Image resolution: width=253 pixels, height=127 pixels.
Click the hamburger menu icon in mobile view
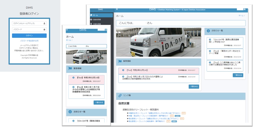(x=67, y=30)
